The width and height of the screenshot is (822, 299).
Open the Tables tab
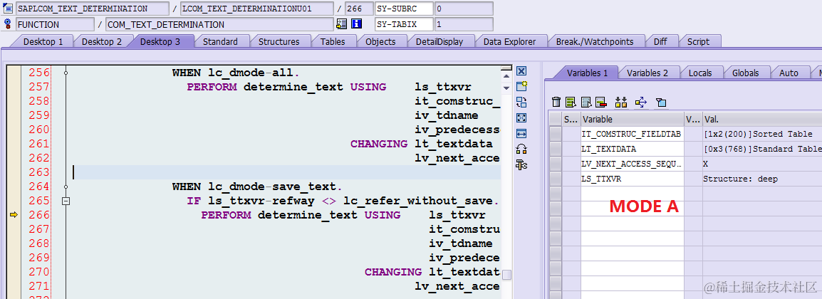click(x=333, y=41)
